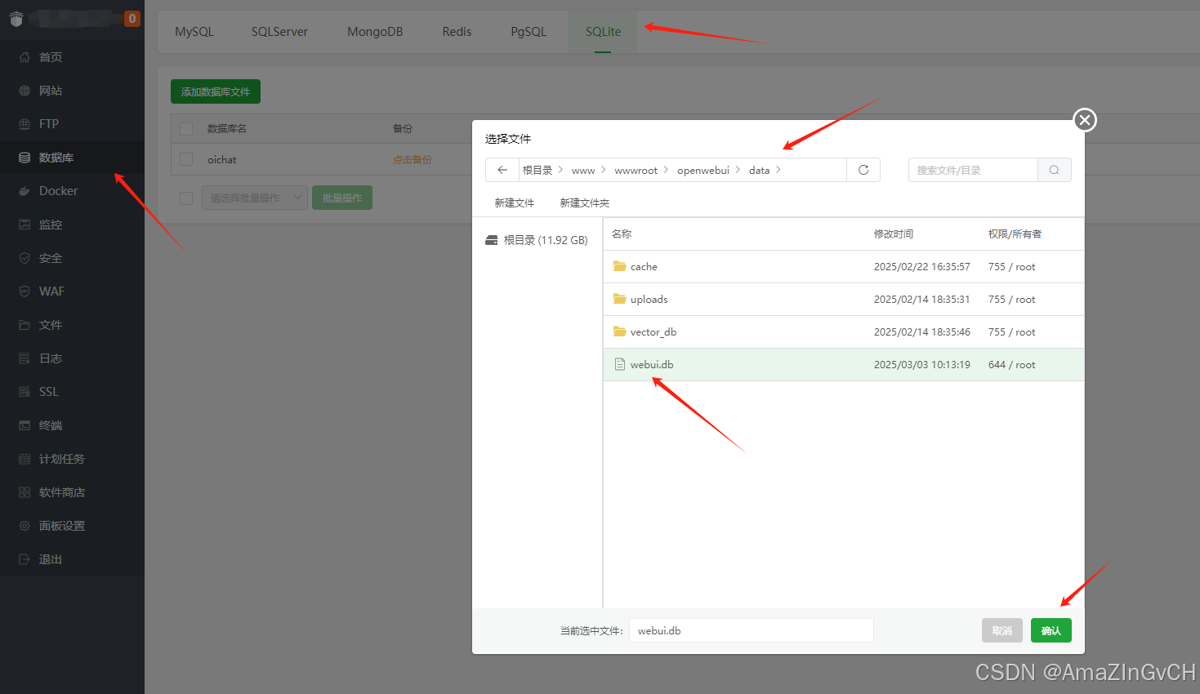Switch to the SQLite tab
The width and height of the screenshot is (1200, 694).
603,32
